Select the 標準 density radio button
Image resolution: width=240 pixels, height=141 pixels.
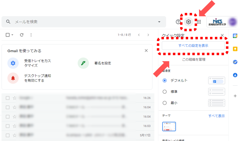tap(164, 91)
